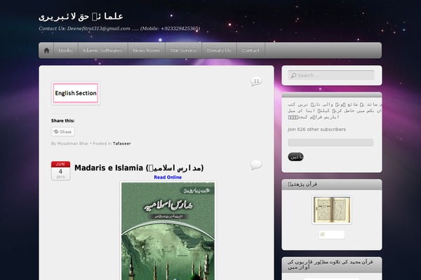Click the contact email tagline text
The width and height of the screenshot is (421, 280).
coord(119,29)
